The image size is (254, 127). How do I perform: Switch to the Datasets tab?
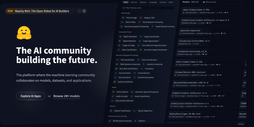143,2
